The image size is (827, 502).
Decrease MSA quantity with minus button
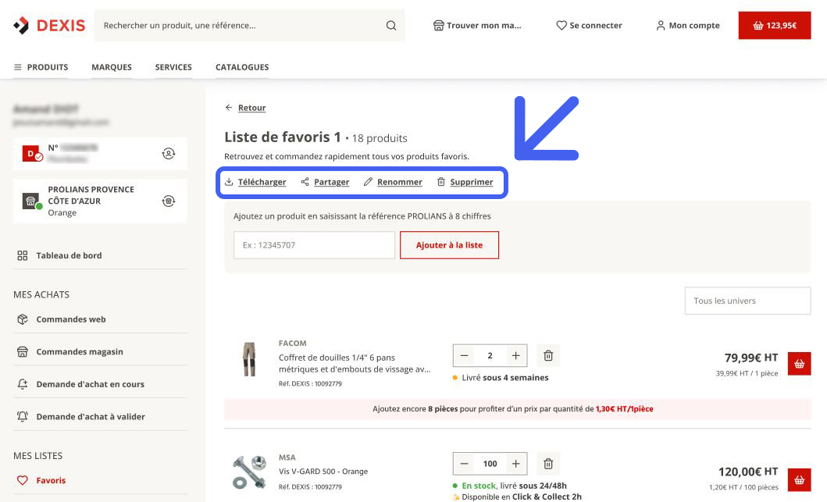coord(464,464)
